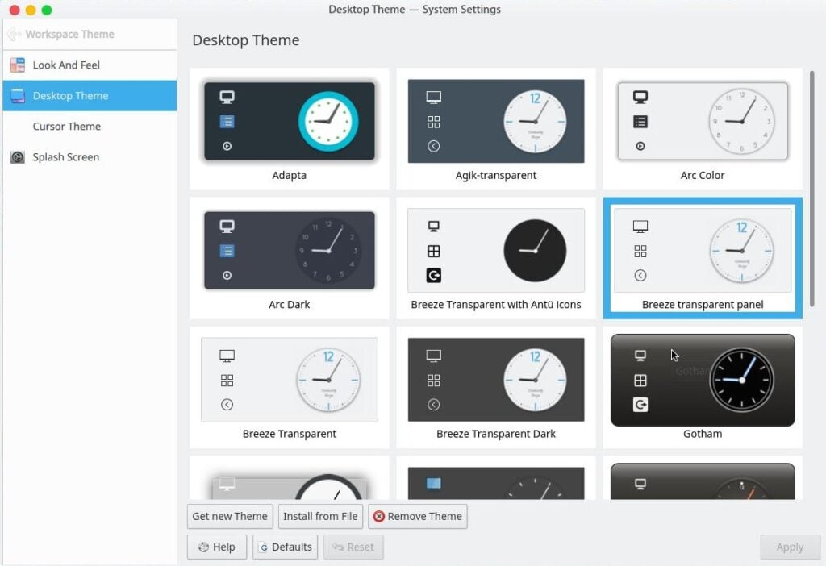Click the gear icon on Defaults button
The width and height of the screenshot is (826, 566).
(x=263, y=547)
